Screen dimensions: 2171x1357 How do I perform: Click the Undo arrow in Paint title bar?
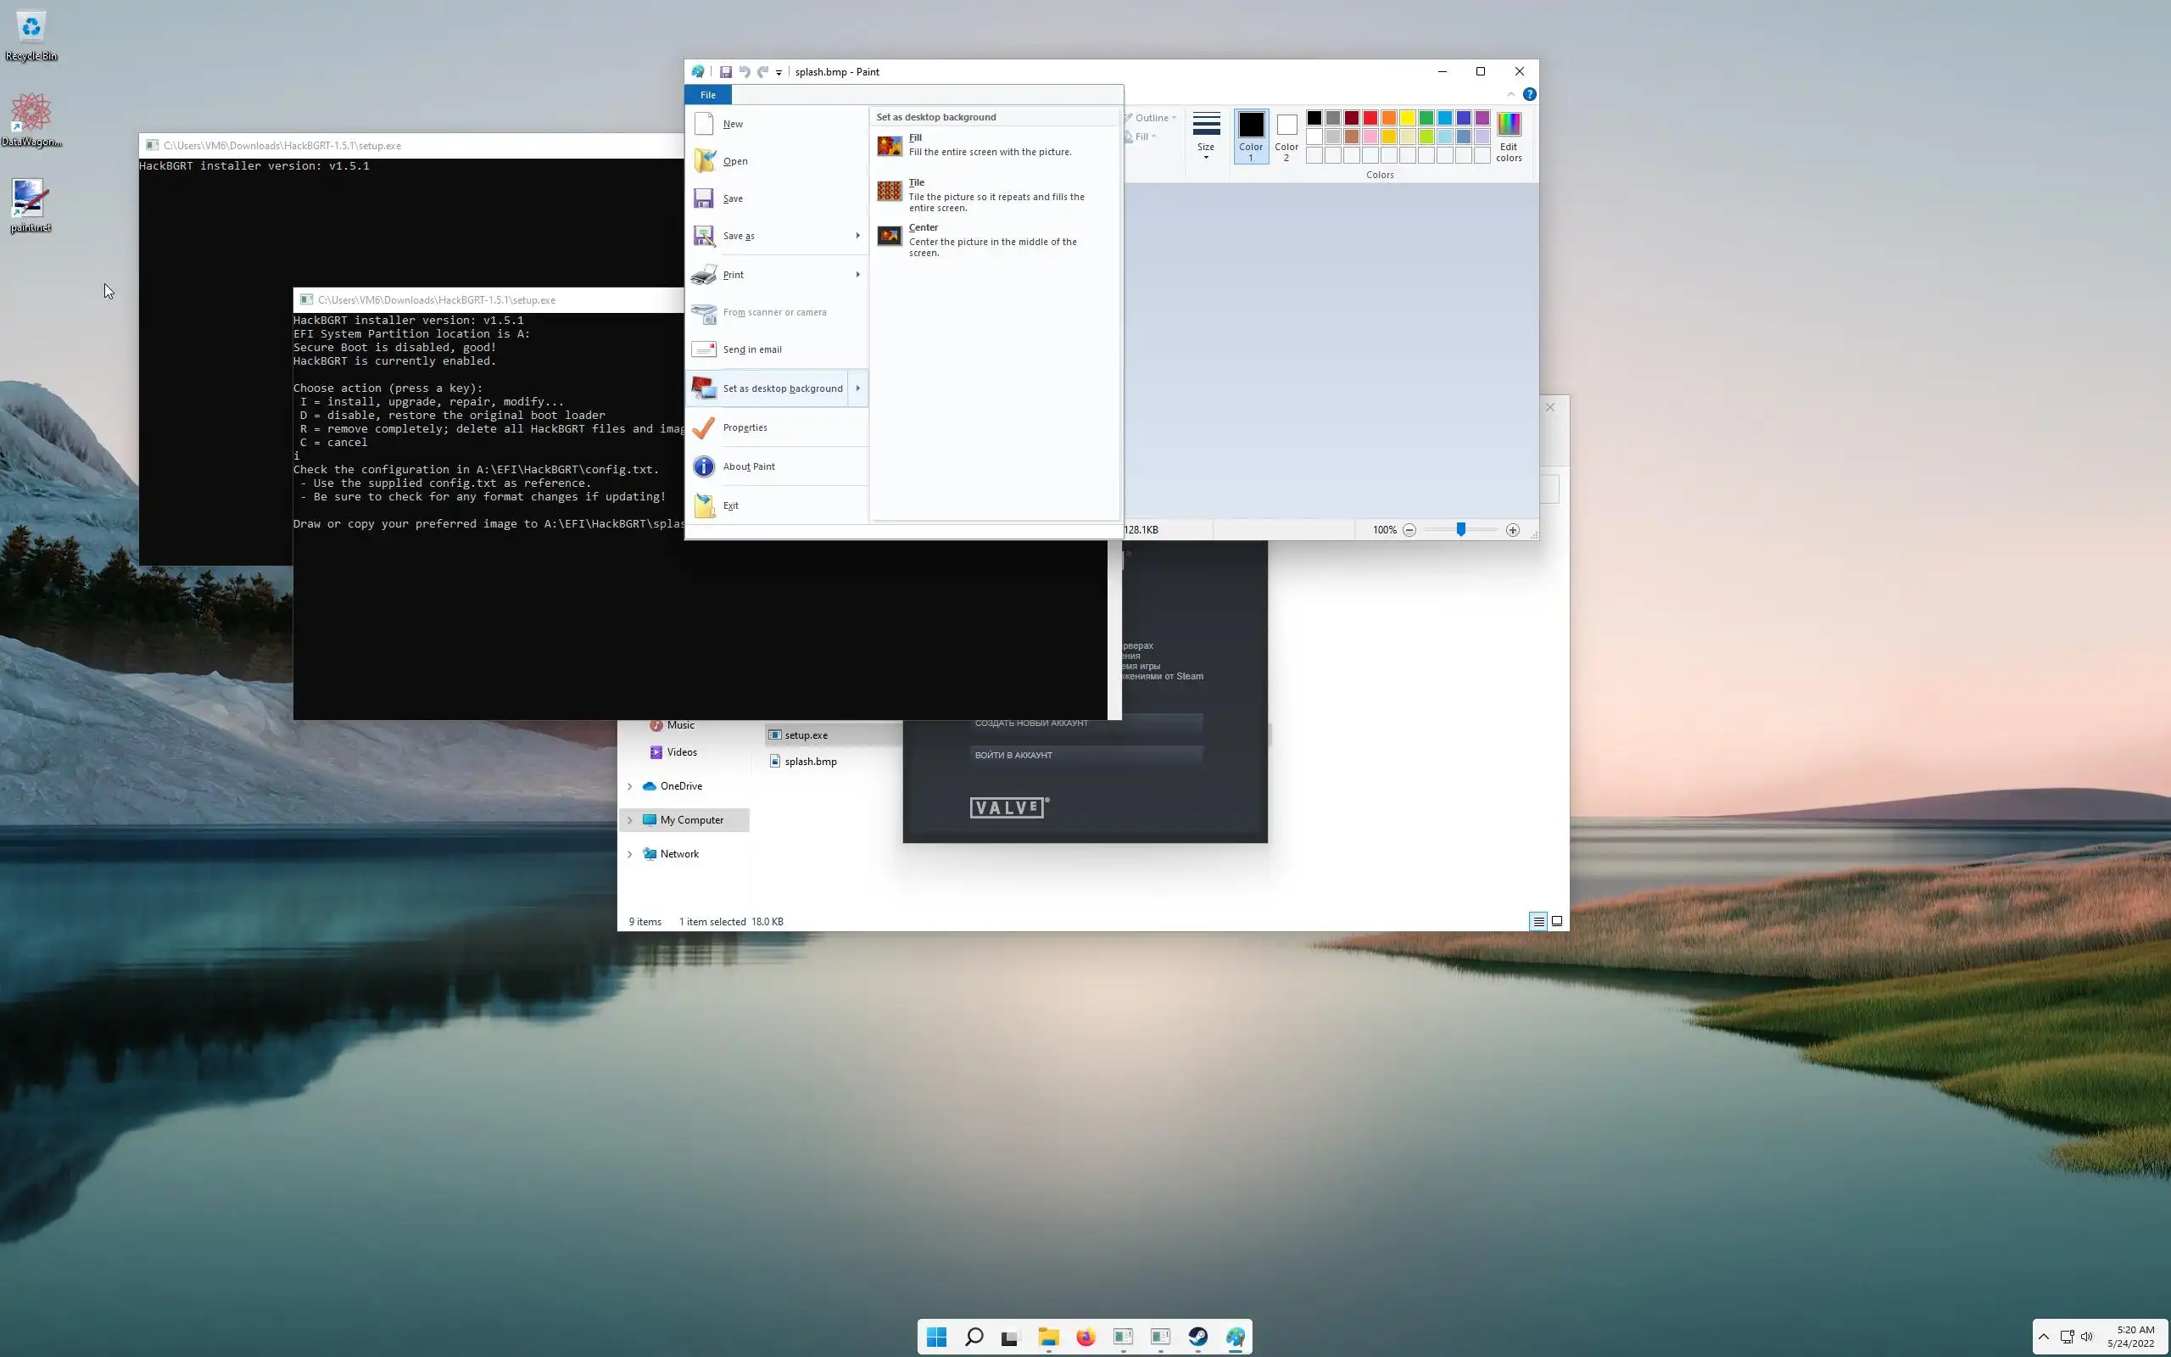click(x=744, y=72)
